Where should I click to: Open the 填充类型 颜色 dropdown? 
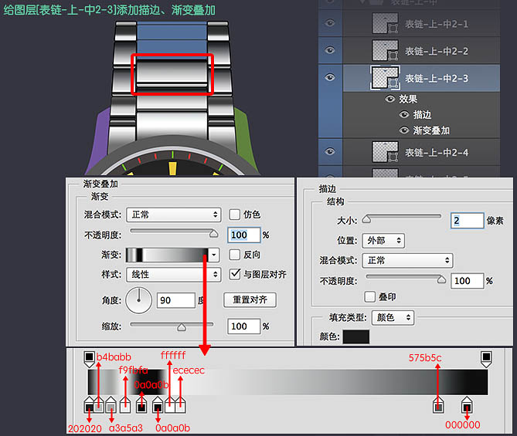coord(393,317)
